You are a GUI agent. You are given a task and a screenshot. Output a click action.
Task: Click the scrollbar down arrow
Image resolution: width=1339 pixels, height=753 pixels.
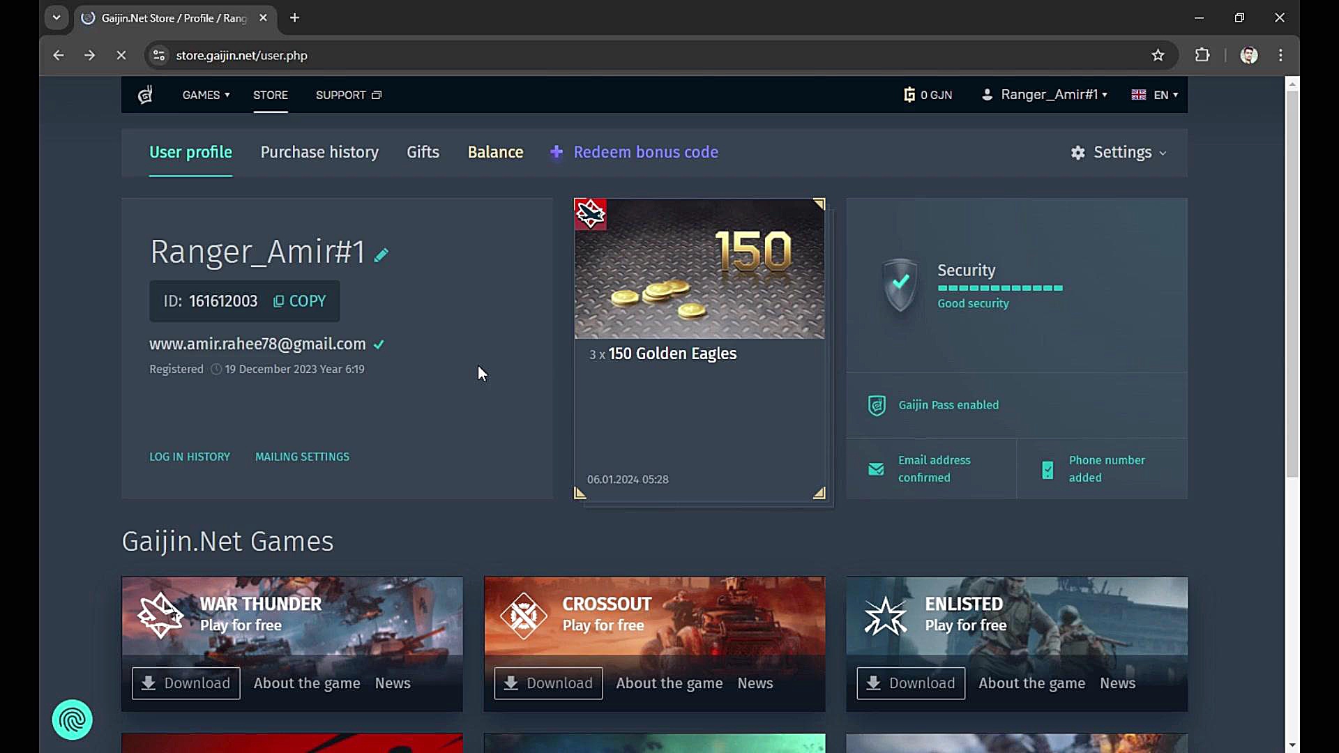pos(1292,745)
